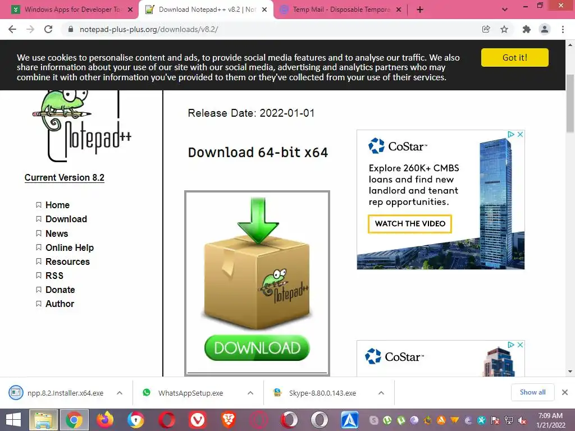The image size is (575, 431).
Task: Open News in the sidebar menu
Action: click(x=57, y=233)
